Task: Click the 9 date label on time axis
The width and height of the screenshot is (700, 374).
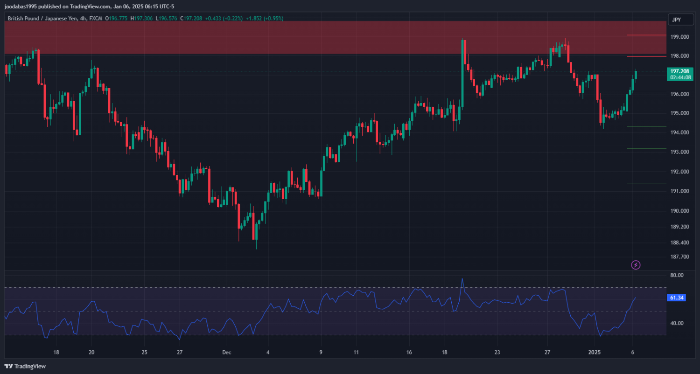Action: pyautogui.click(x=321, y=353)
